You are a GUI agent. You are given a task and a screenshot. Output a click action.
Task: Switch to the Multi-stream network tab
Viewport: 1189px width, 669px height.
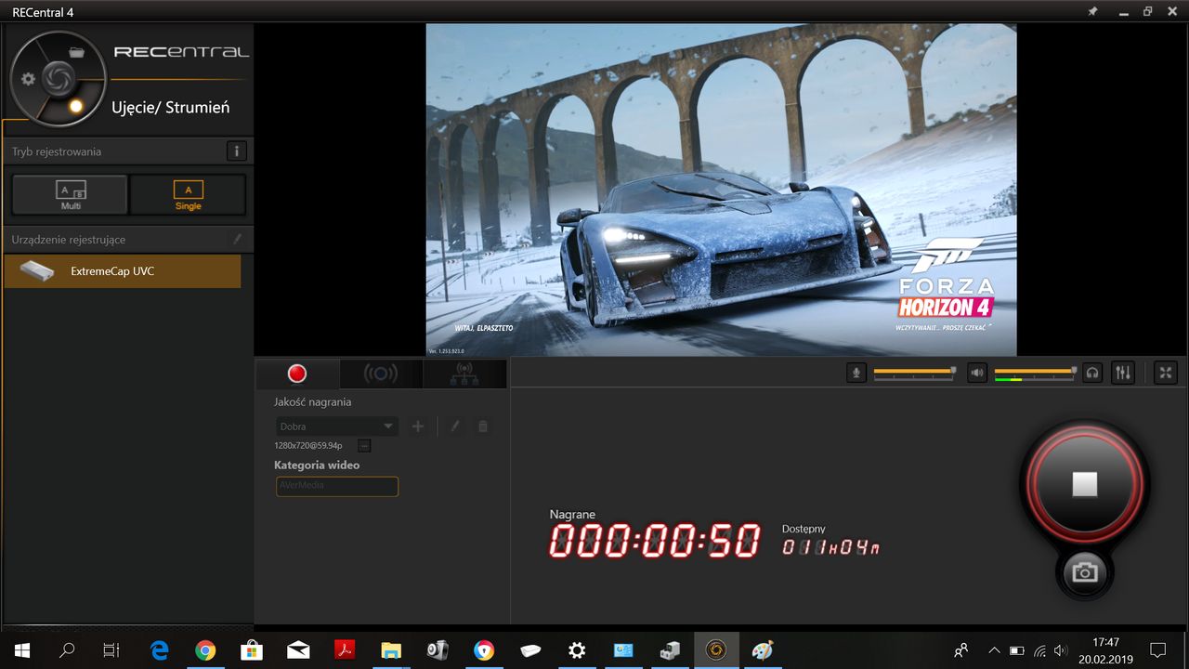464,374
